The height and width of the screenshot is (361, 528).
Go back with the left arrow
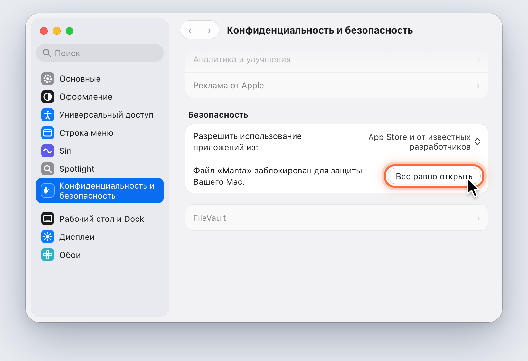pos(190,30)
